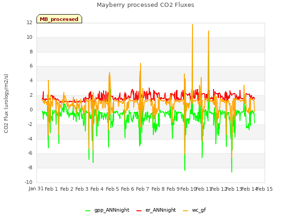The image size is (292, 219).
Task: Click the CO2 Flux y-axis title
Action: pos(6,104)
